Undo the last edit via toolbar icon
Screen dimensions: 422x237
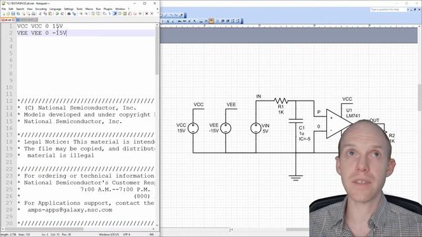[57, 14]
